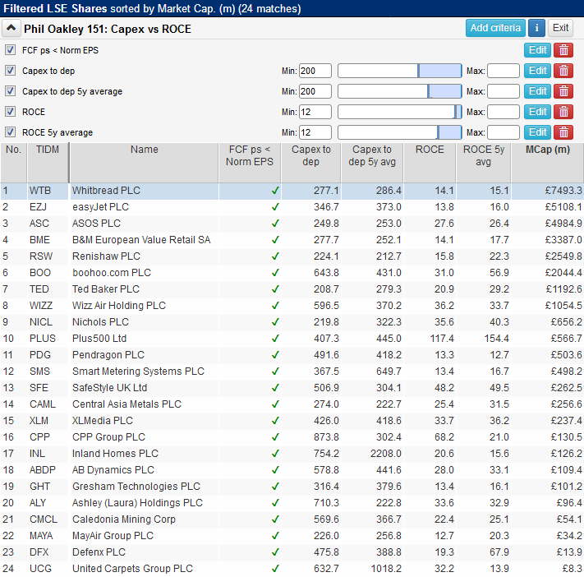Adjust the ROCE range slider

coord(400,112)
